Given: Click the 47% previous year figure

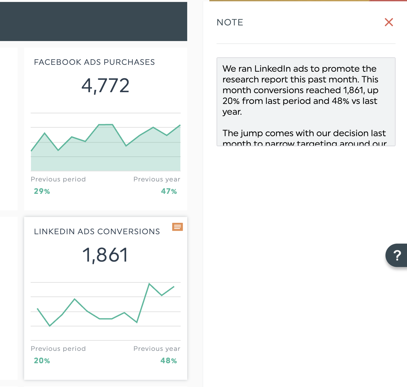Looking at the screenshot, I should click(169, 191).
